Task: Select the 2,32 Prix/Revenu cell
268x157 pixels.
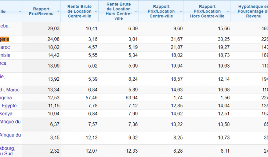Action: pos(55,151)
